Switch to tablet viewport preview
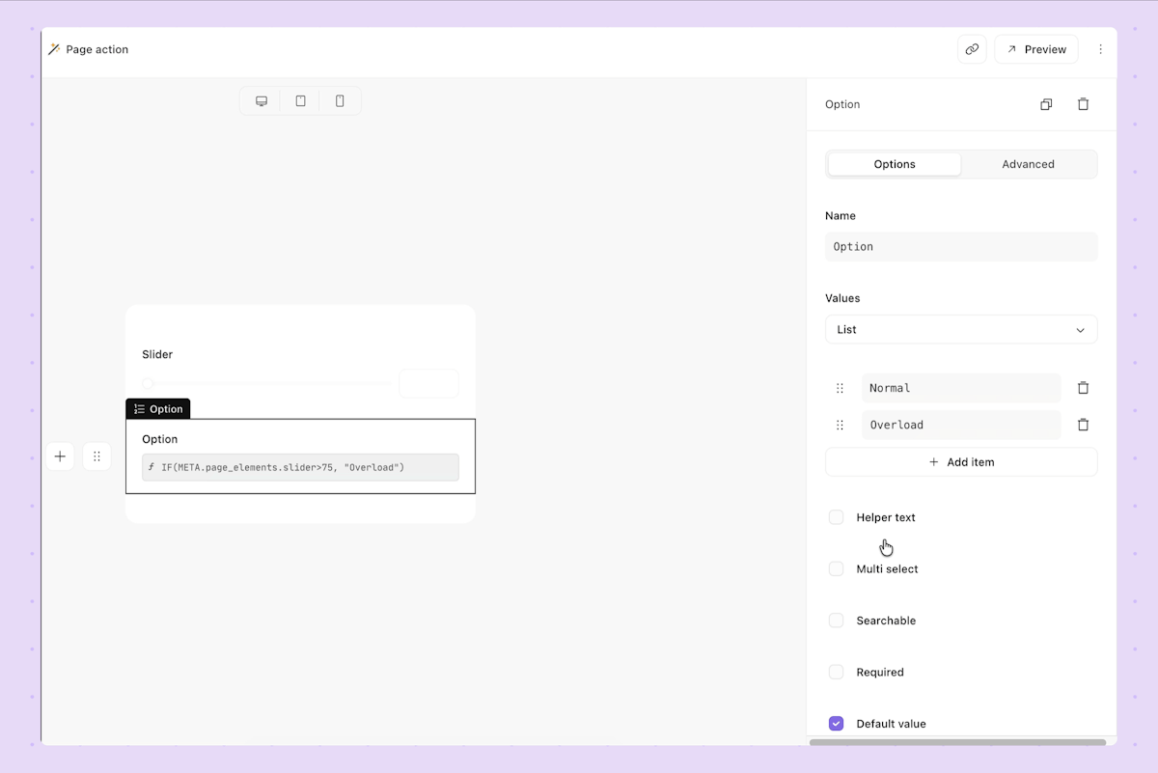1158x773 pixels. (x=300, y=100)
